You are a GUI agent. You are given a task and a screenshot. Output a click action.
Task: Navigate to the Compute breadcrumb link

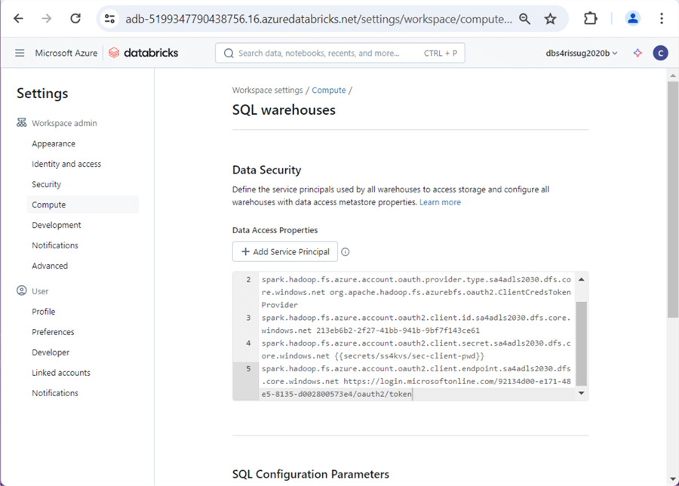(329, 90)
